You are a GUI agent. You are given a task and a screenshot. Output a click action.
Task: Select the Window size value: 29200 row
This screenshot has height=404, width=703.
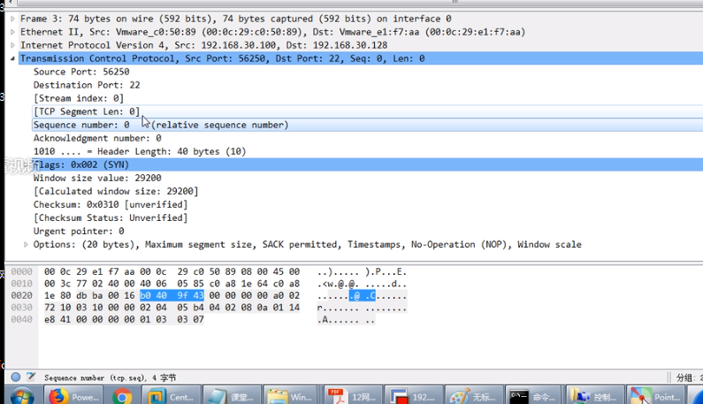coord(367,178)
